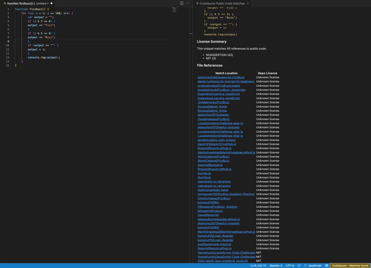Switch to the function fizzbuzz() Untitled-1 tab
Screen dimensions: 371x268
tap(28, 3)
